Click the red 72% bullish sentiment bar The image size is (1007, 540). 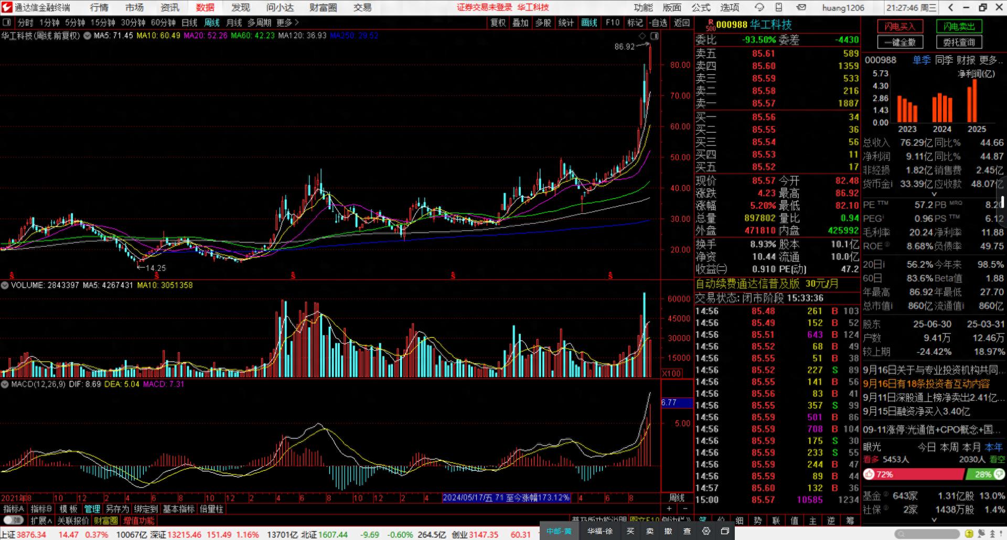point(914,474)
